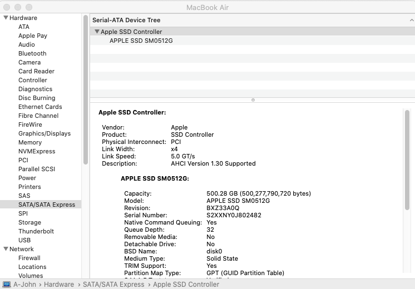Collapse the Hardware section triangle

(6, 18)
